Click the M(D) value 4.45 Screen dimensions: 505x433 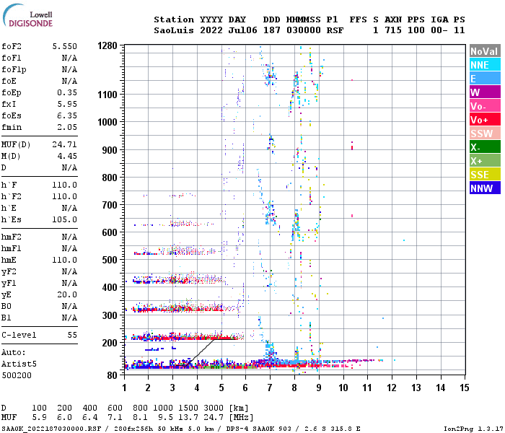pos(67,156)
